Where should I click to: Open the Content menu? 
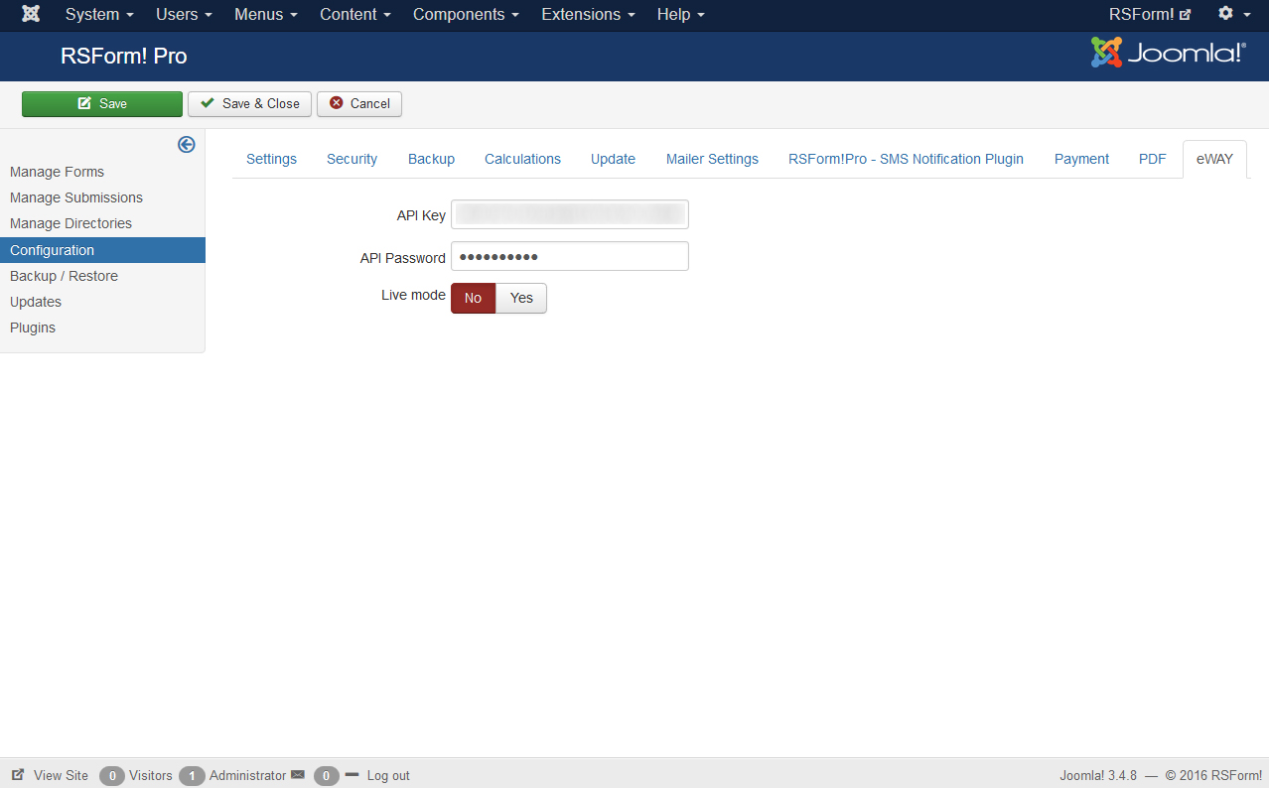coord(355,14)
